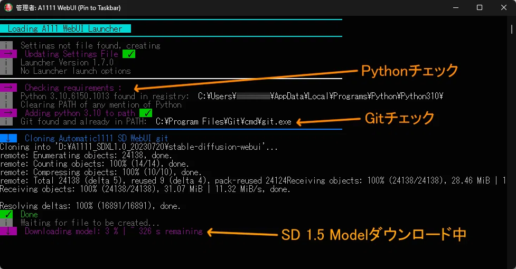Click the 'Loading A111 WebUI Launcher' banner
Viewport: 516px width, 269px height.
point(65,28)
